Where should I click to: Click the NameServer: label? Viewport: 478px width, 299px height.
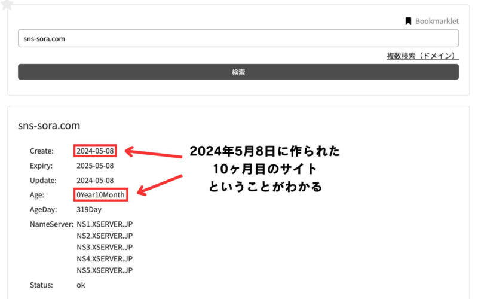(x=51, y=224)
